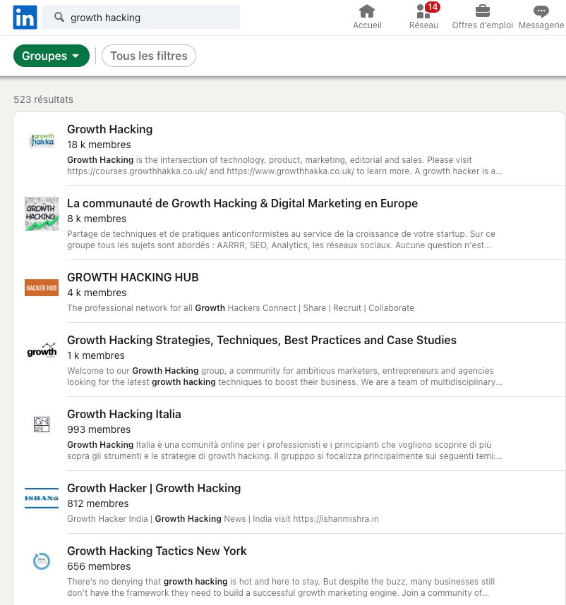The width and height of the screenshot is (566, 605).
Task: Click the orange Hacker Hub logo
Action: [x=42, y=288]
